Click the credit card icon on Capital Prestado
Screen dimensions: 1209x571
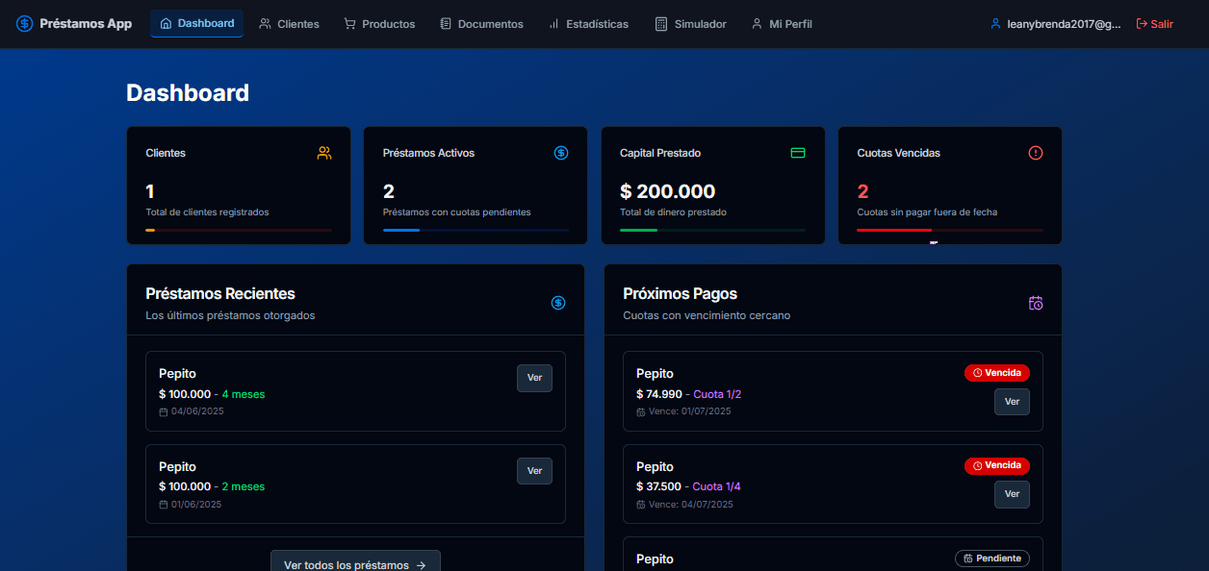pos(798,153)
